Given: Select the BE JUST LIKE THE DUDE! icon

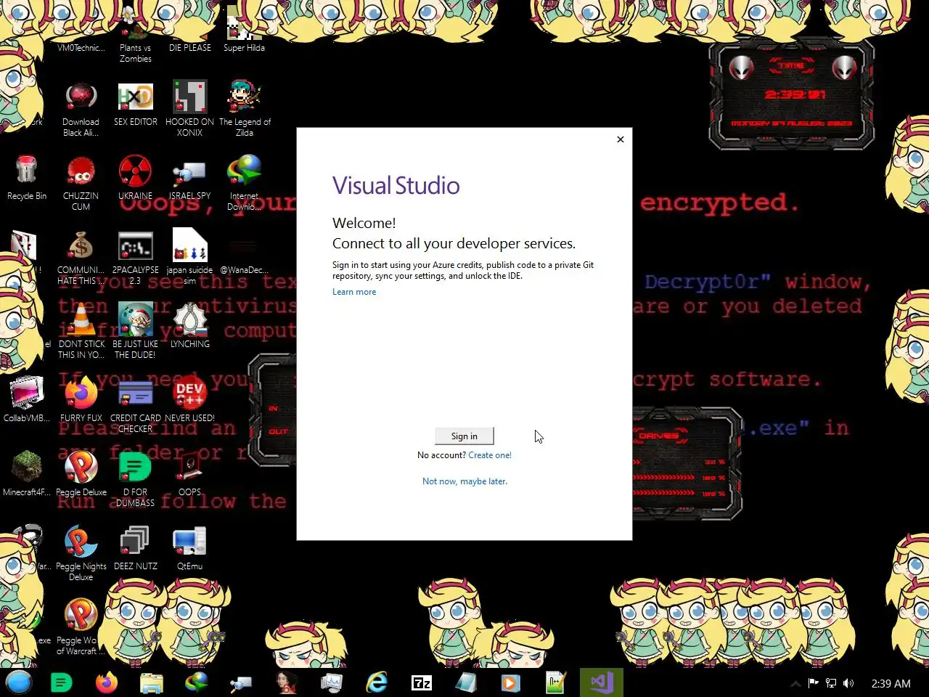Looking at the screenshot, I should tap(135, 332).
